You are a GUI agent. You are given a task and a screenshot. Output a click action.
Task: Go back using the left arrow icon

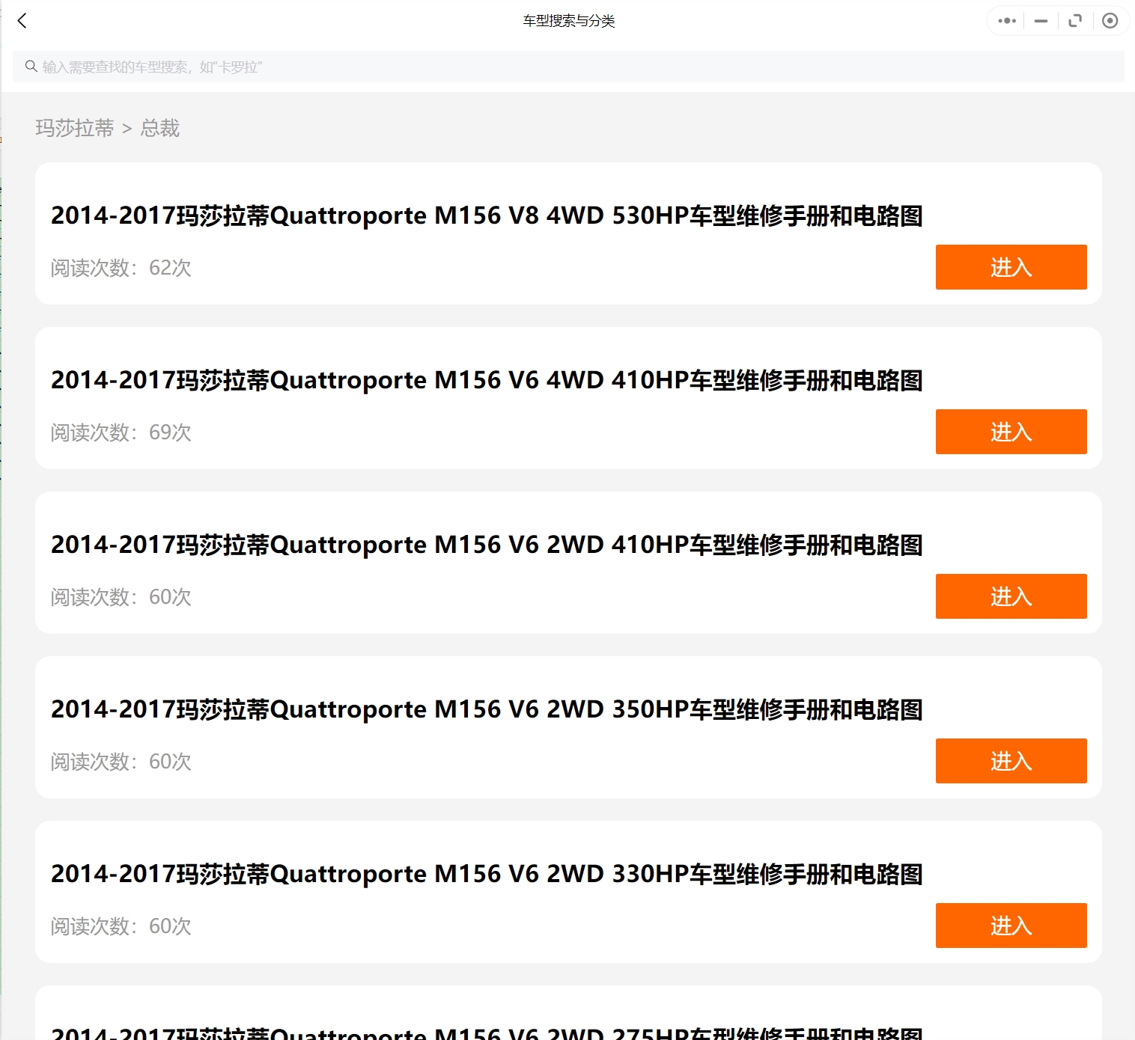(x=22, y=21)
